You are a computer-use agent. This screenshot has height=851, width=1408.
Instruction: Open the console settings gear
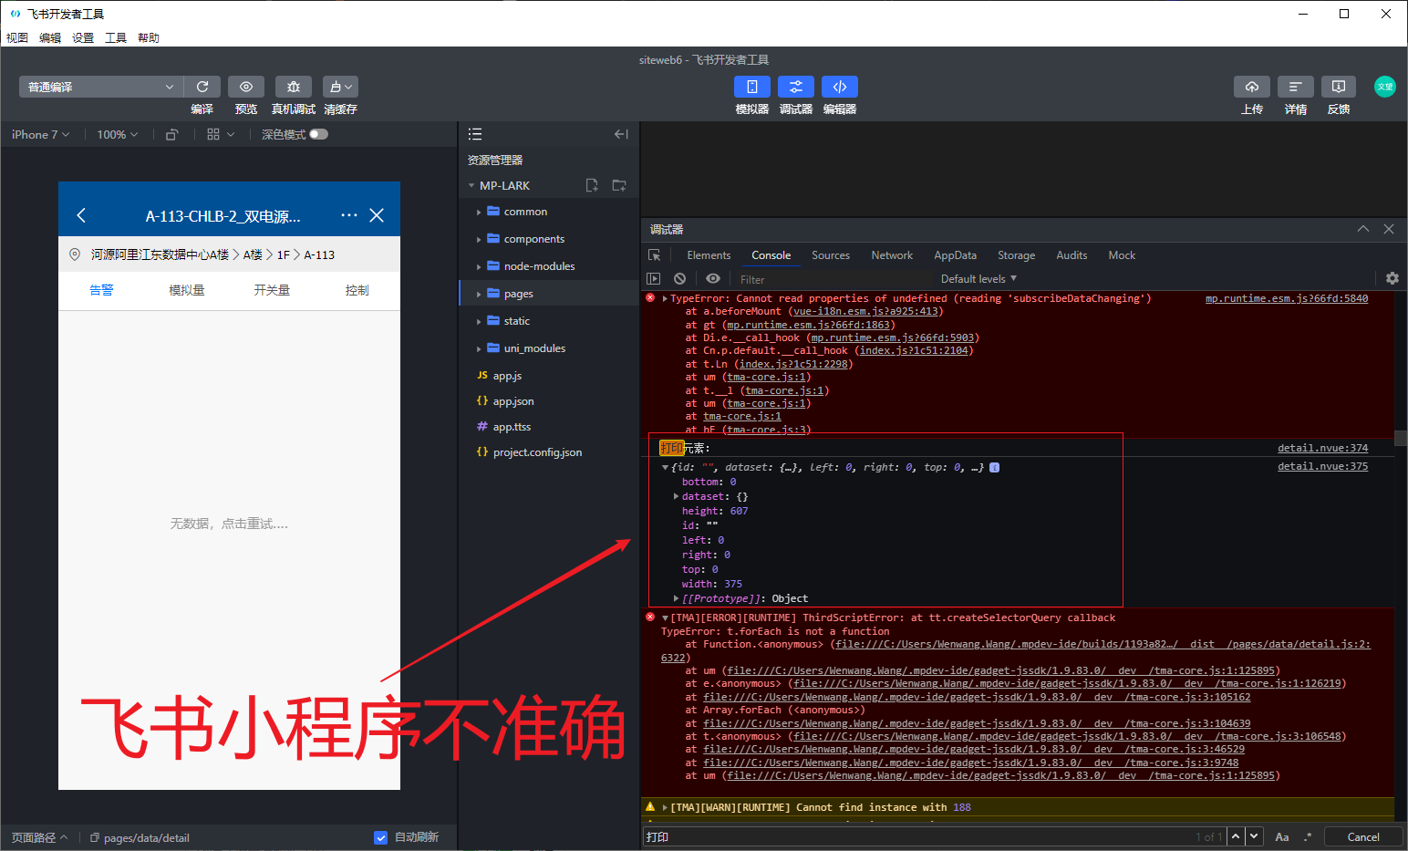(1392, 278)
